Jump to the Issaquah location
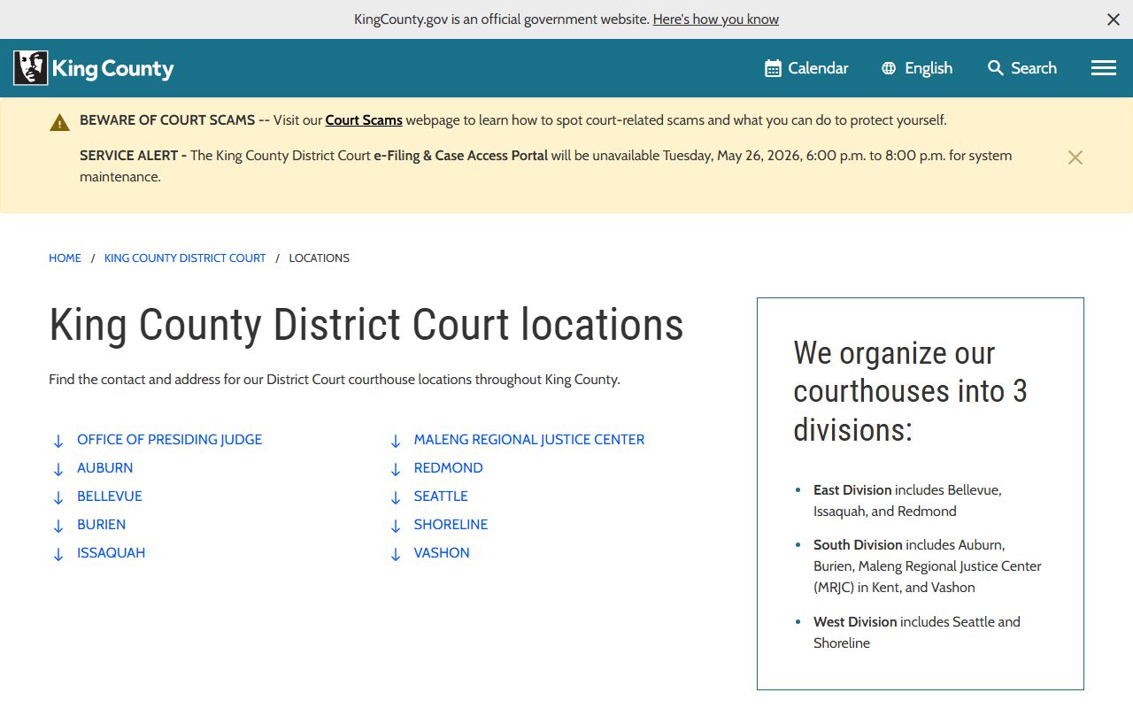1133x708 pixels. click(x=112, y=553)
